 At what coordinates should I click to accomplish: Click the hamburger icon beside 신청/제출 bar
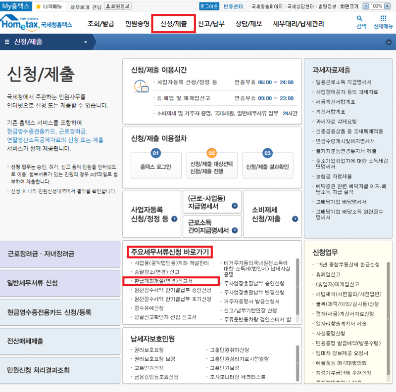point(7,42)
